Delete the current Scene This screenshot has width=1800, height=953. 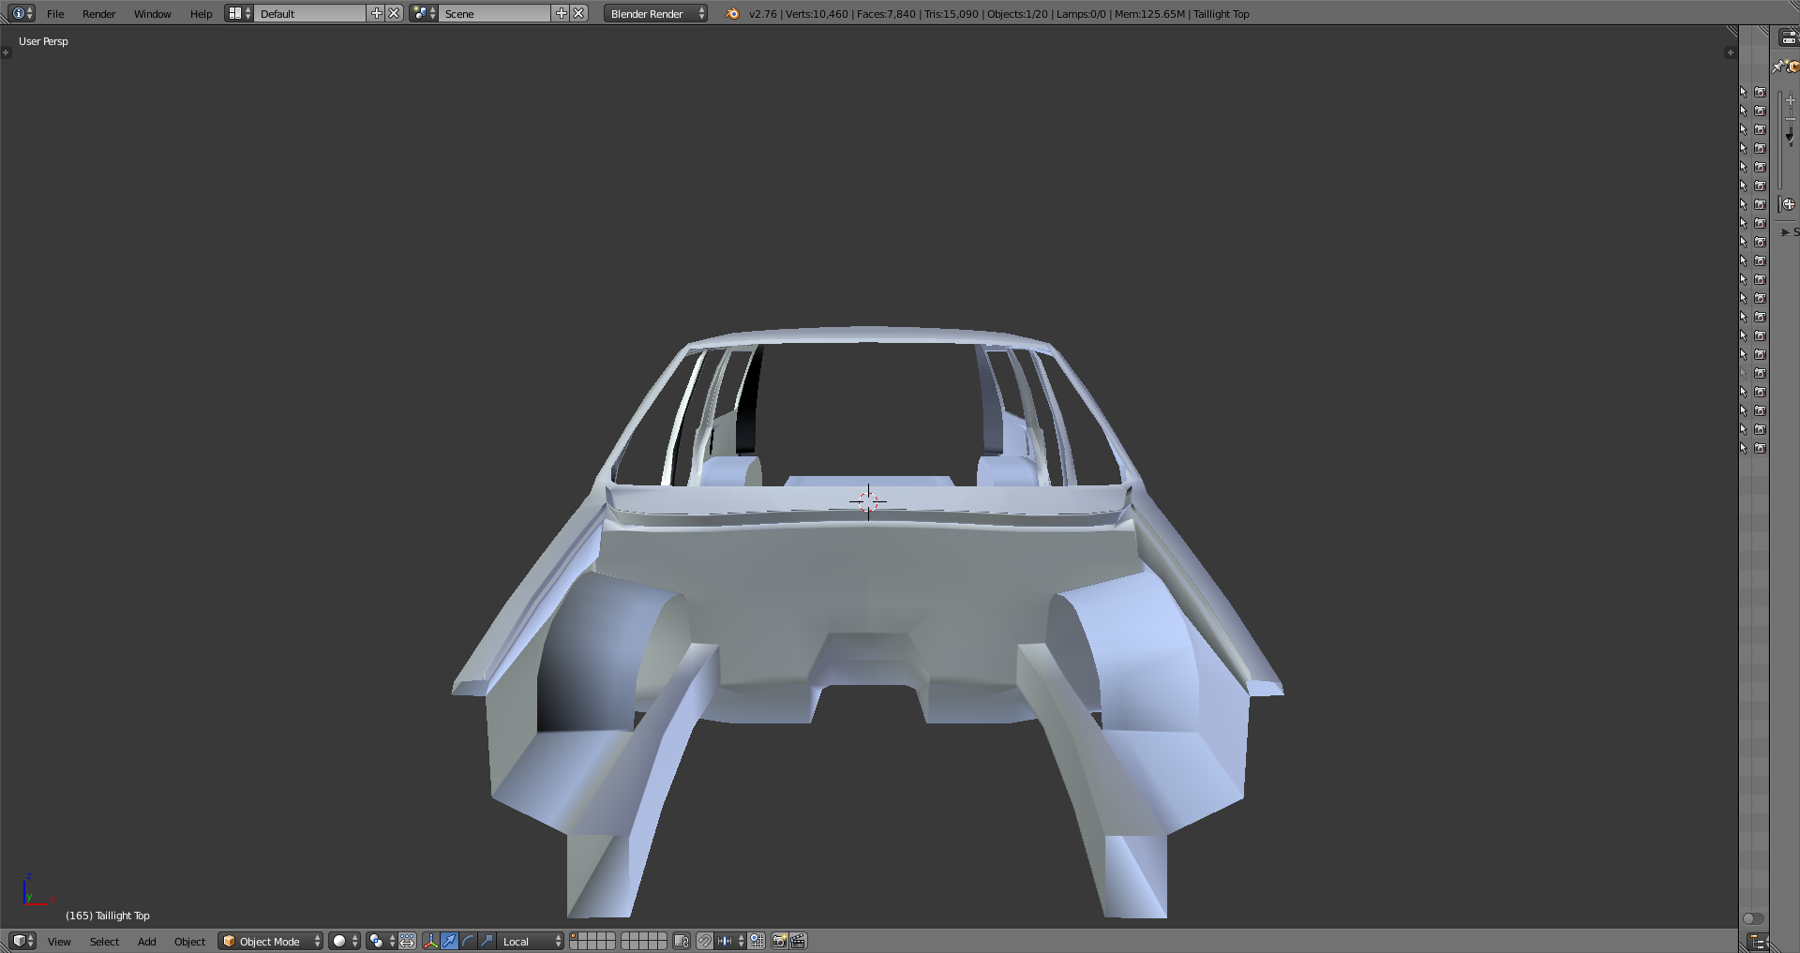[x=579, y=13]
